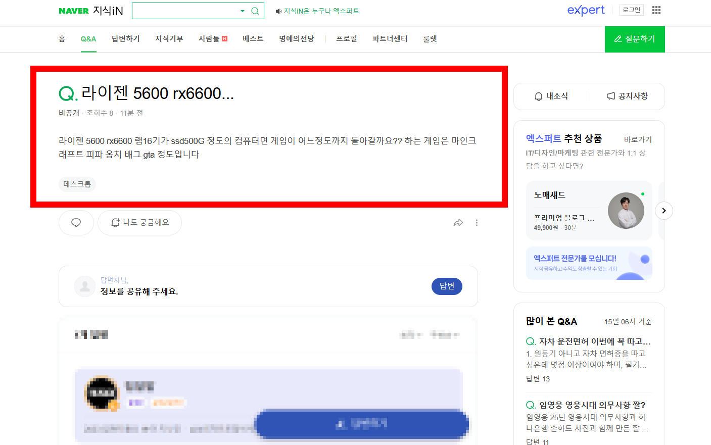Click the share arrow icon

458,223
